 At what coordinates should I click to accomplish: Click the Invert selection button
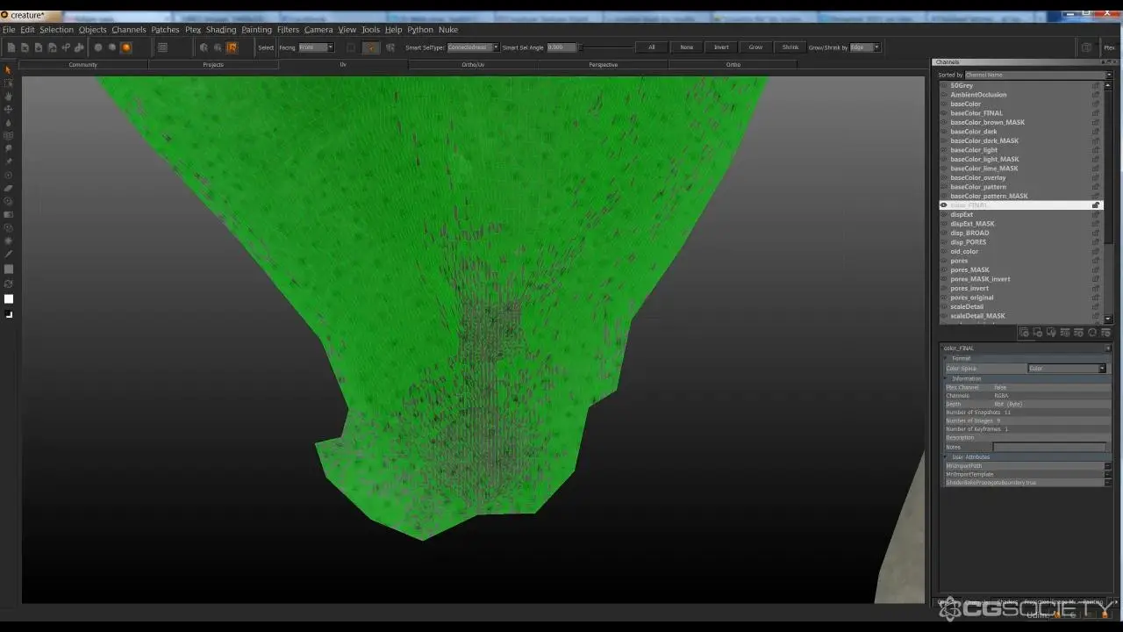[721, 47]
